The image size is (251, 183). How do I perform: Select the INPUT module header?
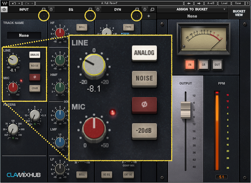coord(24,10)
